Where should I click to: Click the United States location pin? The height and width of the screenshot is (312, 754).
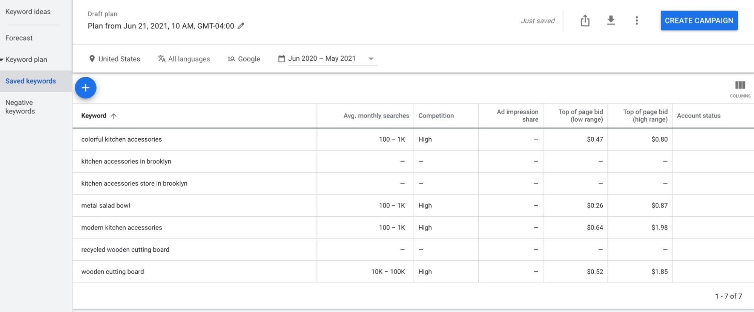[92, 59]
